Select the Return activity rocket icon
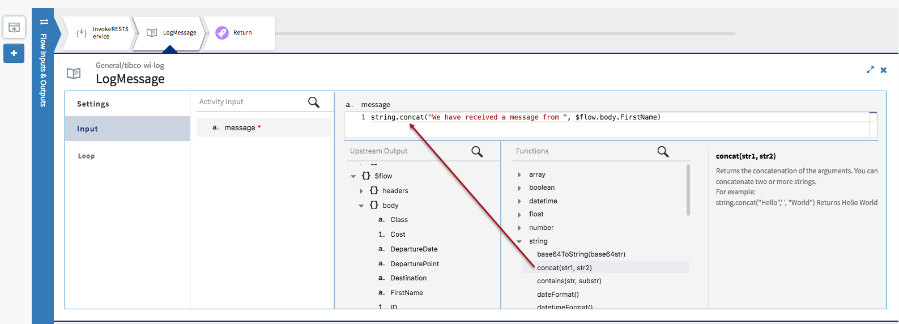 [222, 33]
